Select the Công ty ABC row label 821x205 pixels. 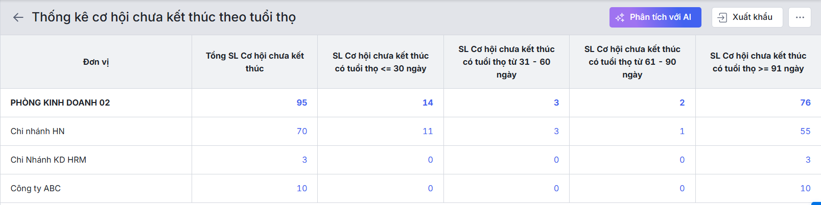36,189
